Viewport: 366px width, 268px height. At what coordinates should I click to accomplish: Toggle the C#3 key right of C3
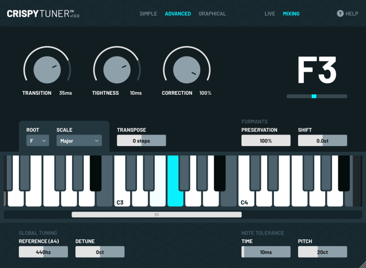tap(131, 173)
